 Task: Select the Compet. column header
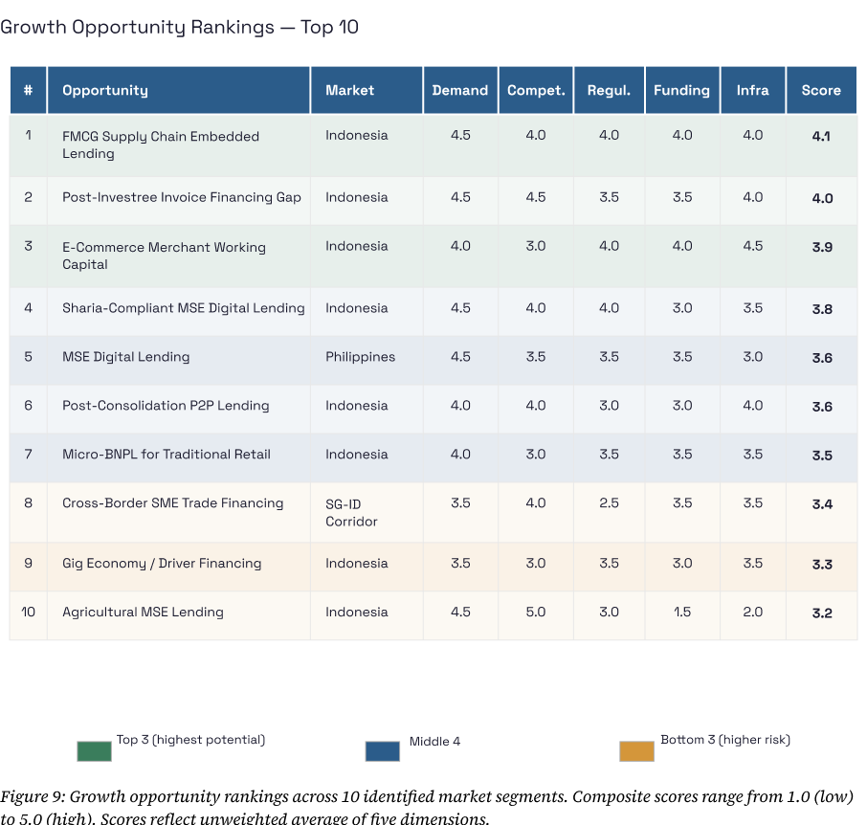(536, 90)
